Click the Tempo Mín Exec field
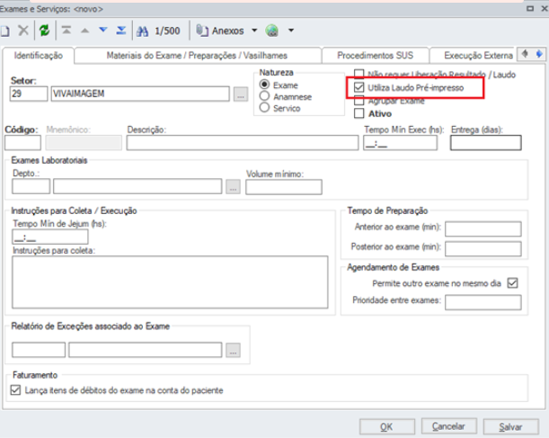 tap(400, 143)
